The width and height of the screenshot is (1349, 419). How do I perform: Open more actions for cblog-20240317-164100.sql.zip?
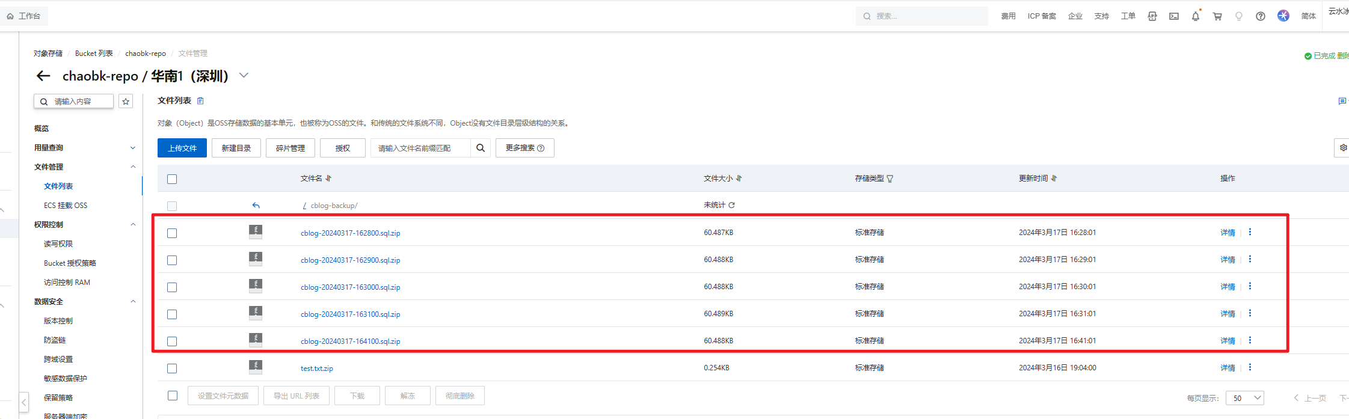tap(1250, 340)
